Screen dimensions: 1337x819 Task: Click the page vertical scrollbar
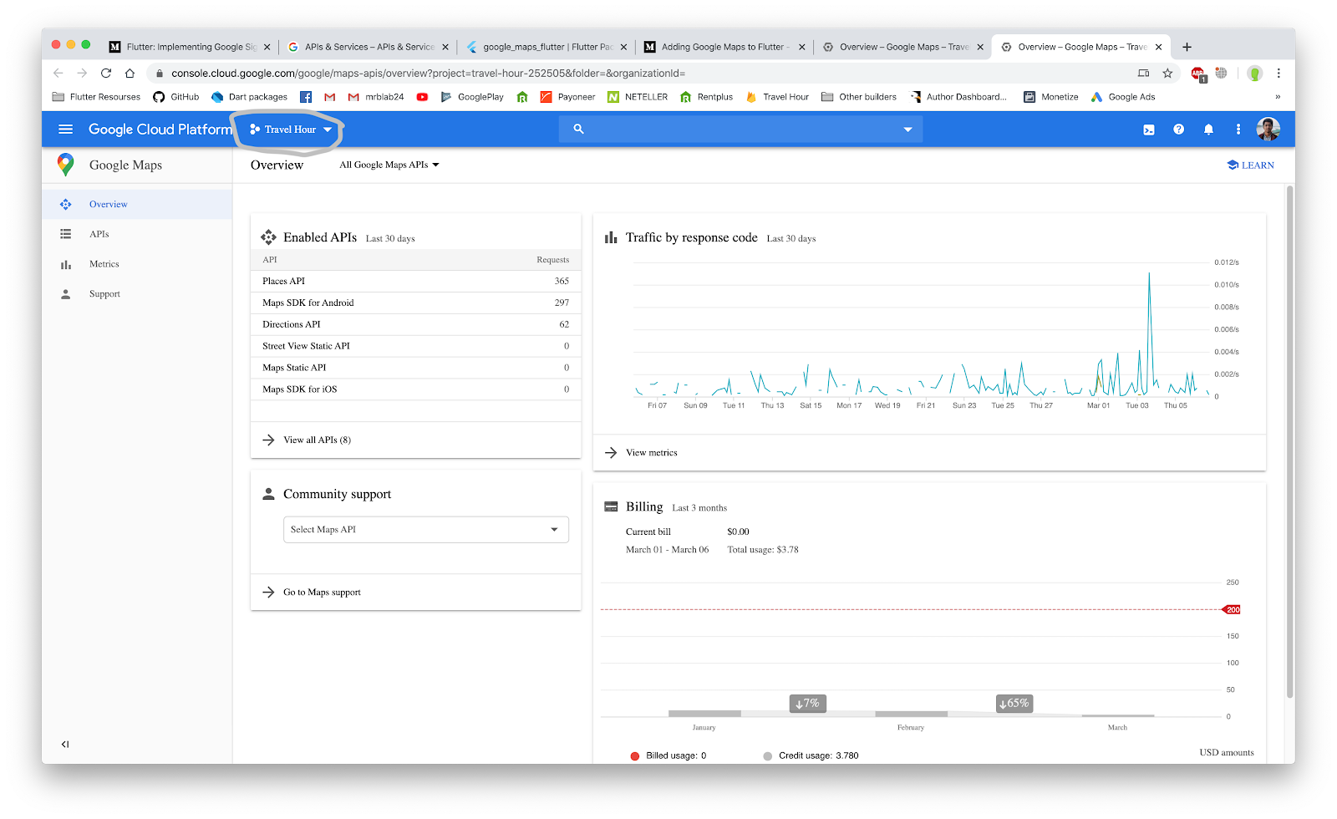click(1290, 441)
